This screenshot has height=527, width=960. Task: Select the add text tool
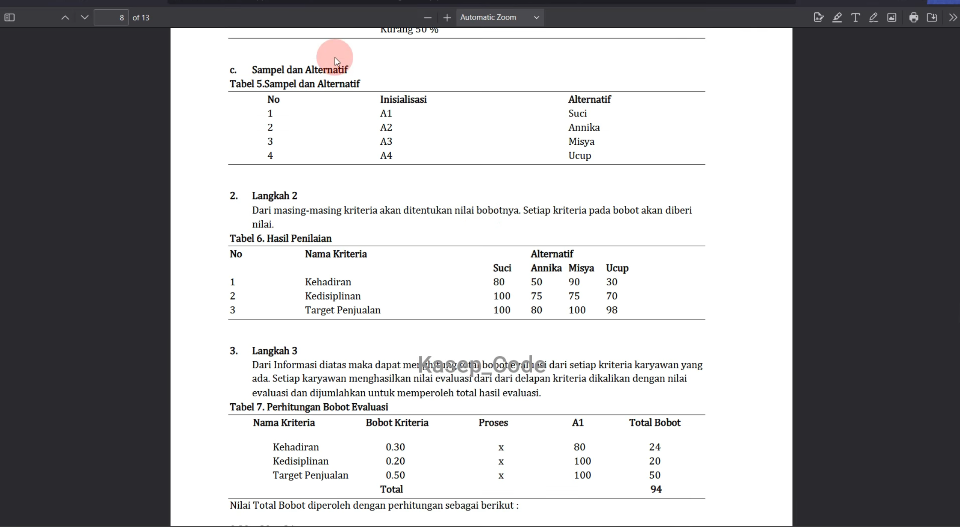click(855, 17)
